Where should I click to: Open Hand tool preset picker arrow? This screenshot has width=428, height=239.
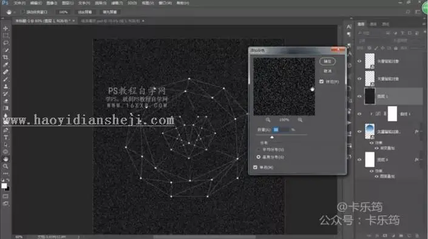point(14,12)
